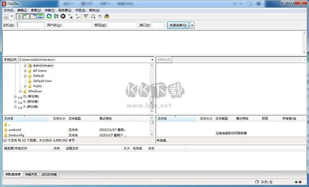Click the local file list scrollbar thumb
The height and width of the screenshot is (187, 309).
click(152, 122)
